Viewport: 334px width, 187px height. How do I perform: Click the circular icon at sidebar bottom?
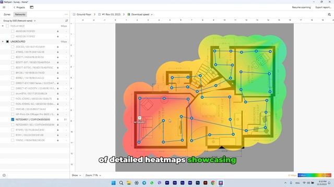pos(4,176)
